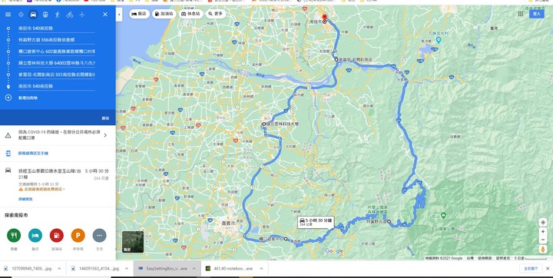Click the 國立雲林科技大學 waypoint marker on map
553x278 pixels.
tap(263, 124)
